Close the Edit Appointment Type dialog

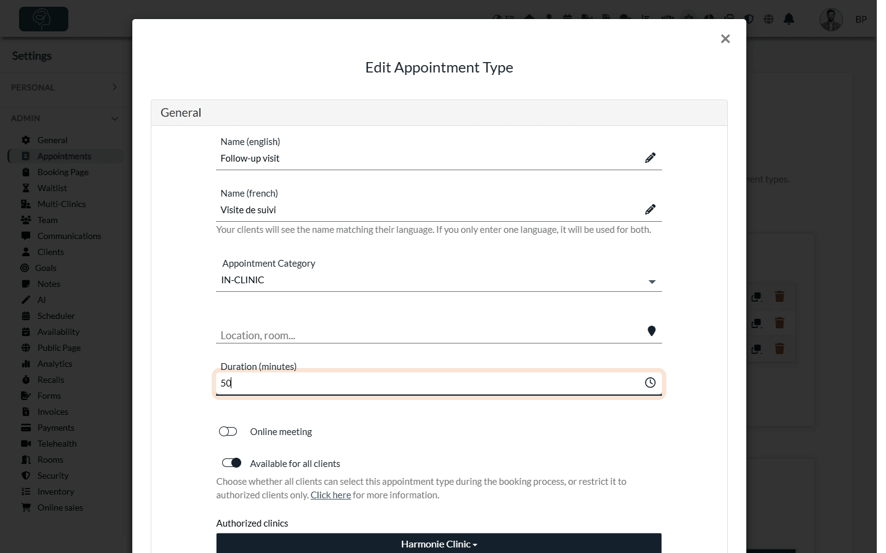[725, 39]
